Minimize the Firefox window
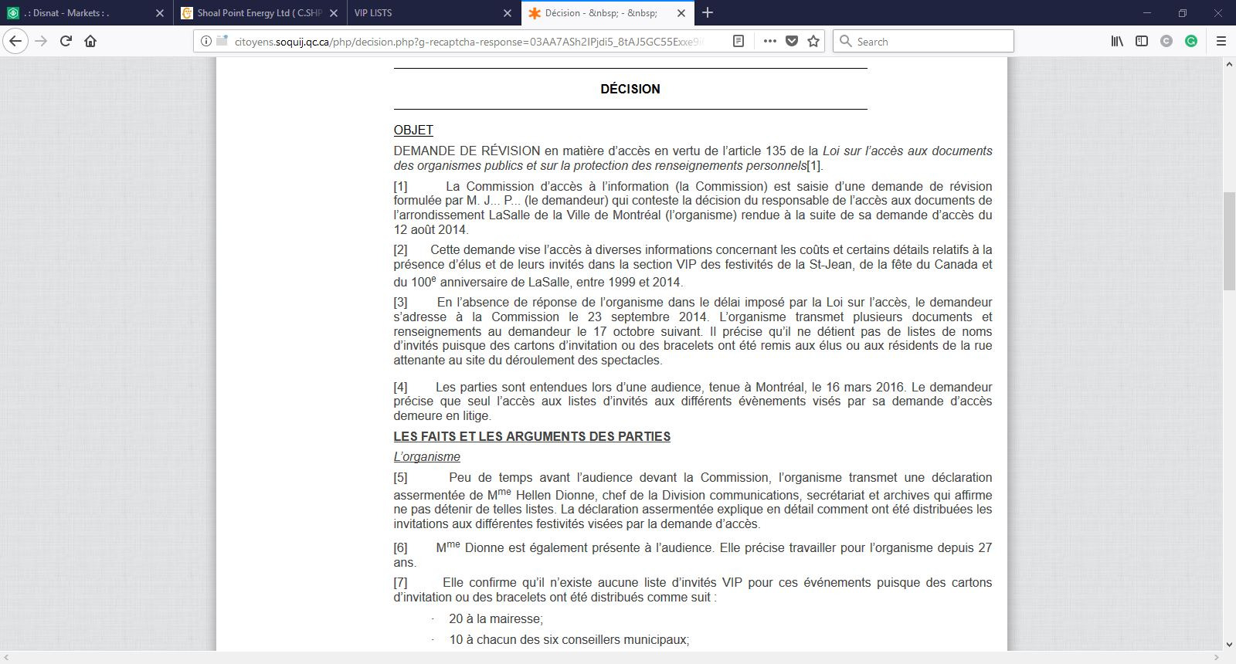Viewport: 1236px width, 664px height. point(1147,12)
